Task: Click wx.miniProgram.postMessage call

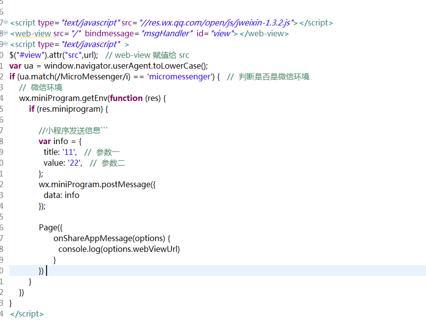Action: pos(97,184)
